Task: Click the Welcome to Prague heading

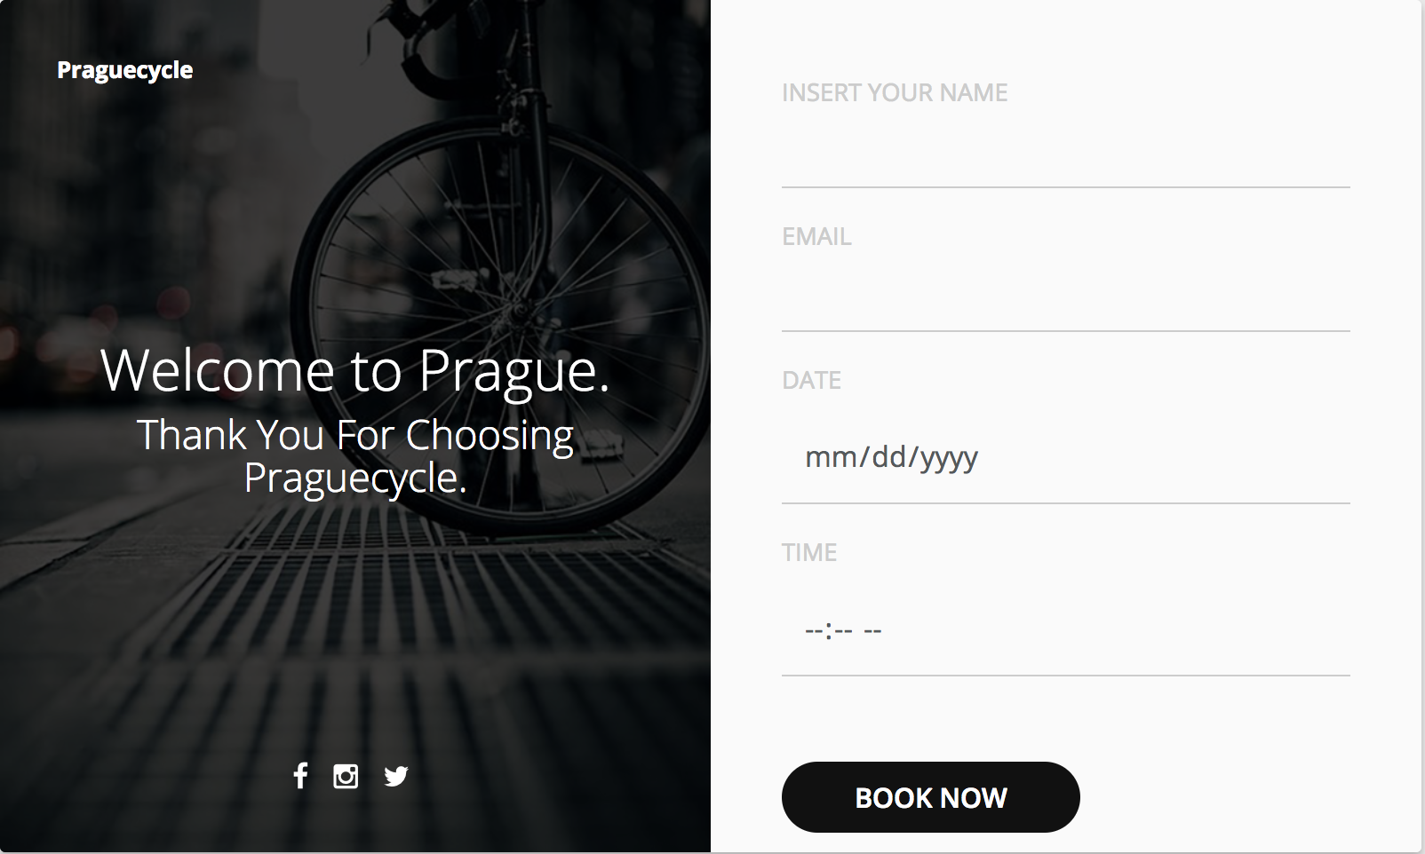Action: [355, 370]
